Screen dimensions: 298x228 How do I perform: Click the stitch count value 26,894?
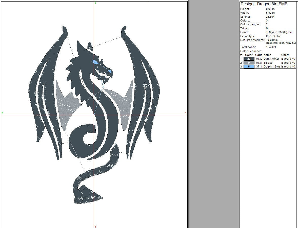270,17
